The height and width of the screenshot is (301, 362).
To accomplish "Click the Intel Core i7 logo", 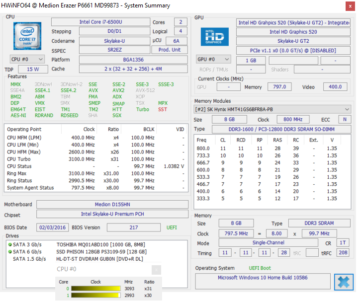I will (27, 36).
